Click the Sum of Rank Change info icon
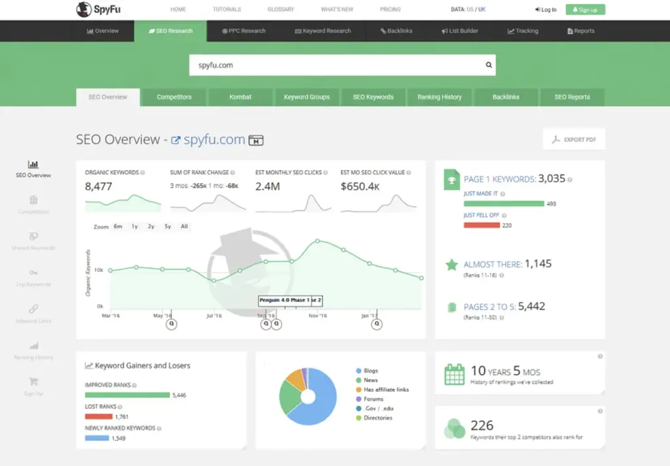The image size is (670, 466). tap(233, 173)
